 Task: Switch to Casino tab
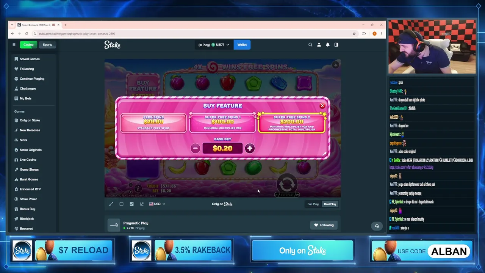click(28, 45)
